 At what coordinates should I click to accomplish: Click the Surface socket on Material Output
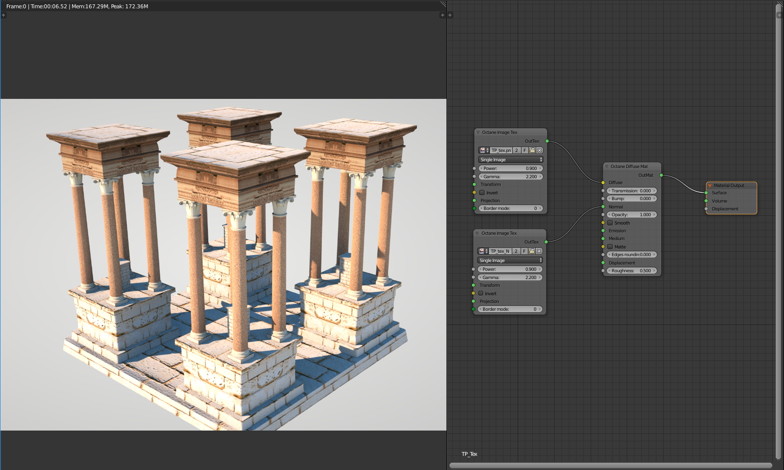(x=706, y=193)
